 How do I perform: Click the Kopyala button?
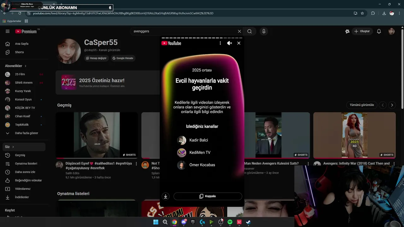(208, 196)
